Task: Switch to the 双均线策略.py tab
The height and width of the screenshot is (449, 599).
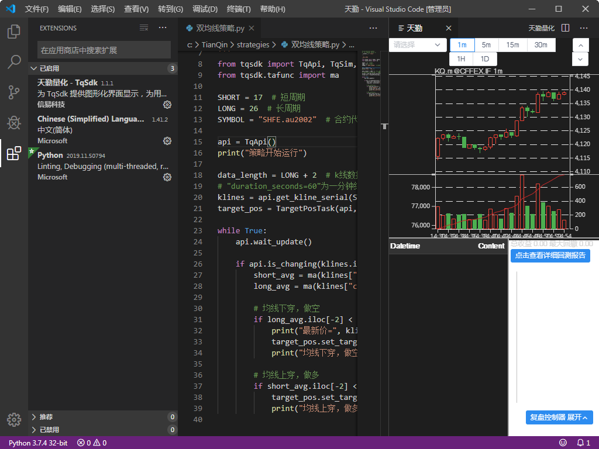Action: (x=220, y=28)
